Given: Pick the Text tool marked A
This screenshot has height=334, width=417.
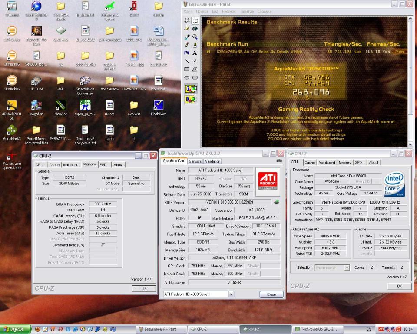Looking at the screenshot, I should pos(195,53).
